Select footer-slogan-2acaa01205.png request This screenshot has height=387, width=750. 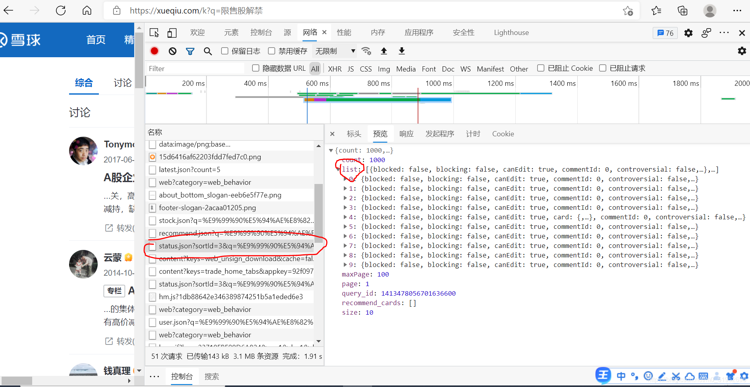coord(207,208)
